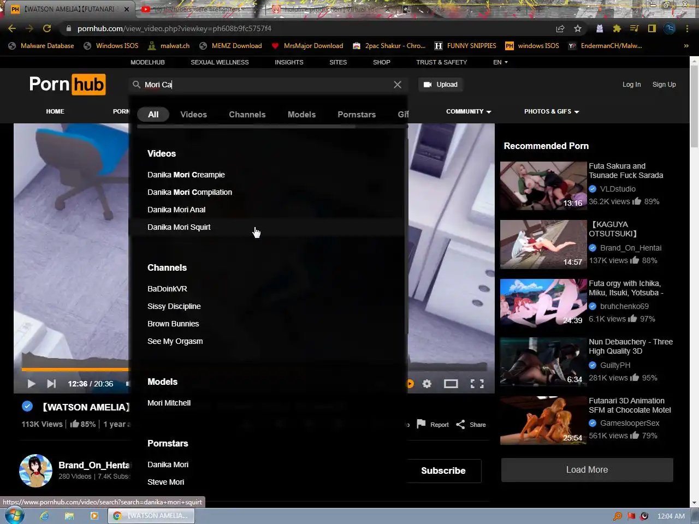Click the share page icon in address bar
Viewport: 699px width, 524px height.
click(560, 28)
